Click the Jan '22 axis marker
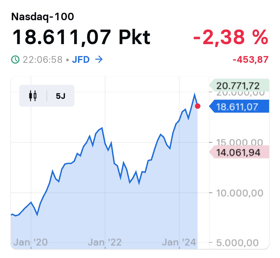Screen dimensions: 280x258 (105, 242)
